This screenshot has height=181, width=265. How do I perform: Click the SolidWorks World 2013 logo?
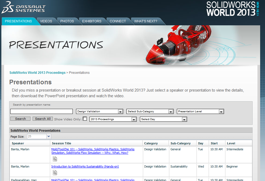[x=233, y=9]
